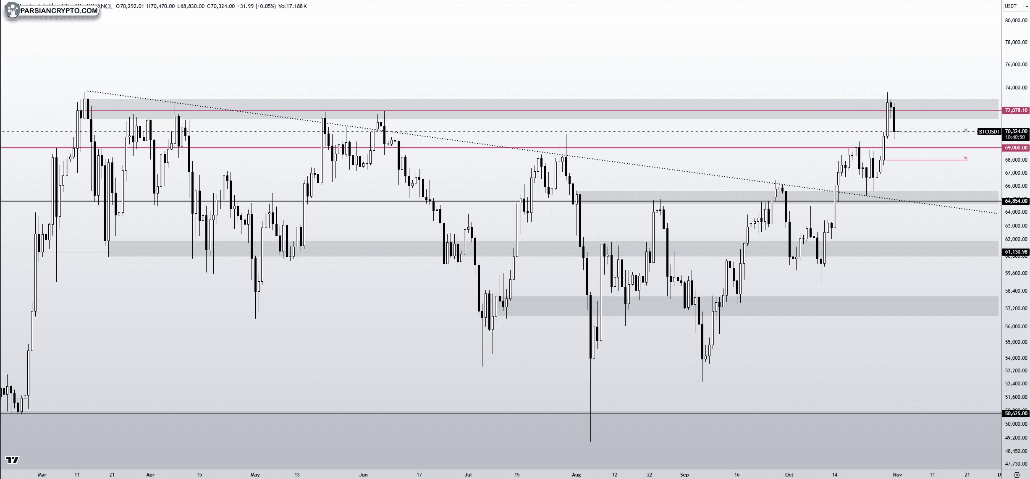Select the 69,000.00 pink price tag
This screenshot has width=1030, height=479.
click(1016, 148)
